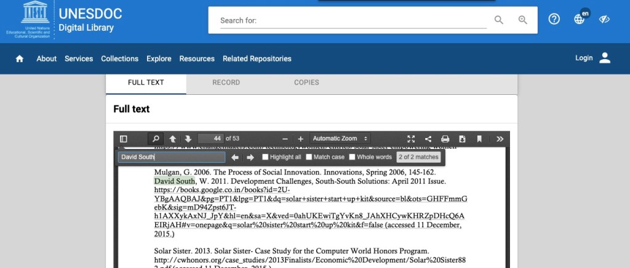This screenshot has height=268, width=630.
Task: Switch PDF to presentation mode
Action: (x=412, y=139)
